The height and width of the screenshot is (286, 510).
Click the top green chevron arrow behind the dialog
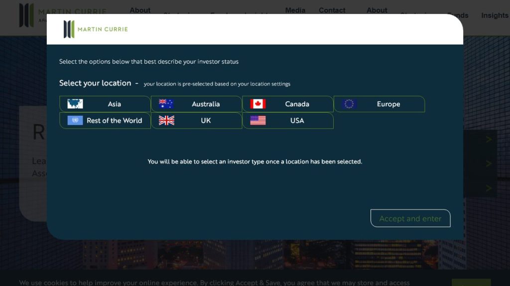click(x=489, y=139)
